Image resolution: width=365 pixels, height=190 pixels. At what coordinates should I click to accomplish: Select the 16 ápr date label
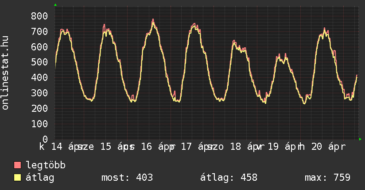pos(157,147)
